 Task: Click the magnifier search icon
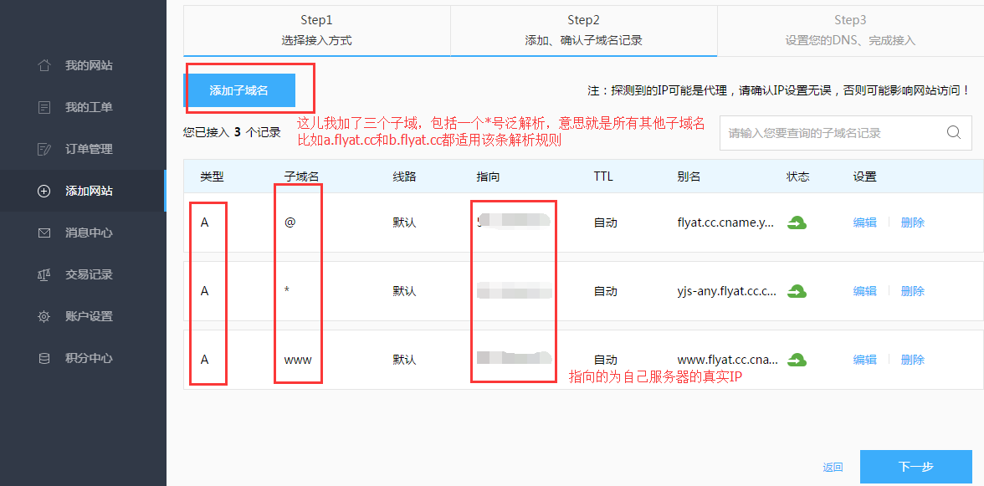click(x=953, y=132)
